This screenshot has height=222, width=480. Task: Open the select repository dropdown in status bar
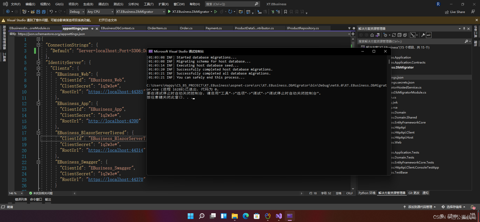tap(453, 207)
